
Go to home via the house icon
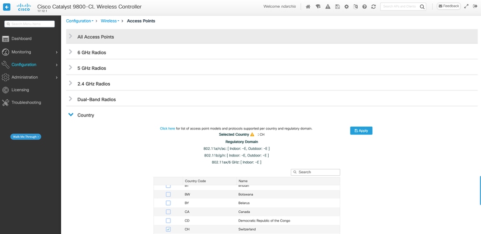click(308, 6)
